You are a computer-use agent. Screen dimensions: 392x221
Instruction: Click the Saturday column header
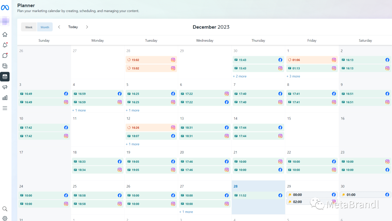(365, 41)
